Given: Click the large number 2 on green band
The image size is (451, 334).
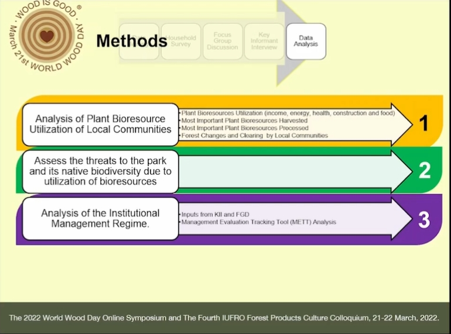Looking at the screenshot, I should point(424,170).
